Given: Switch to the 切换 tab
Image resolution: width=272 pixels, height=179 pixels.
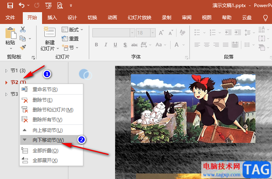Looking at the screenshot, I should (92, 18).
